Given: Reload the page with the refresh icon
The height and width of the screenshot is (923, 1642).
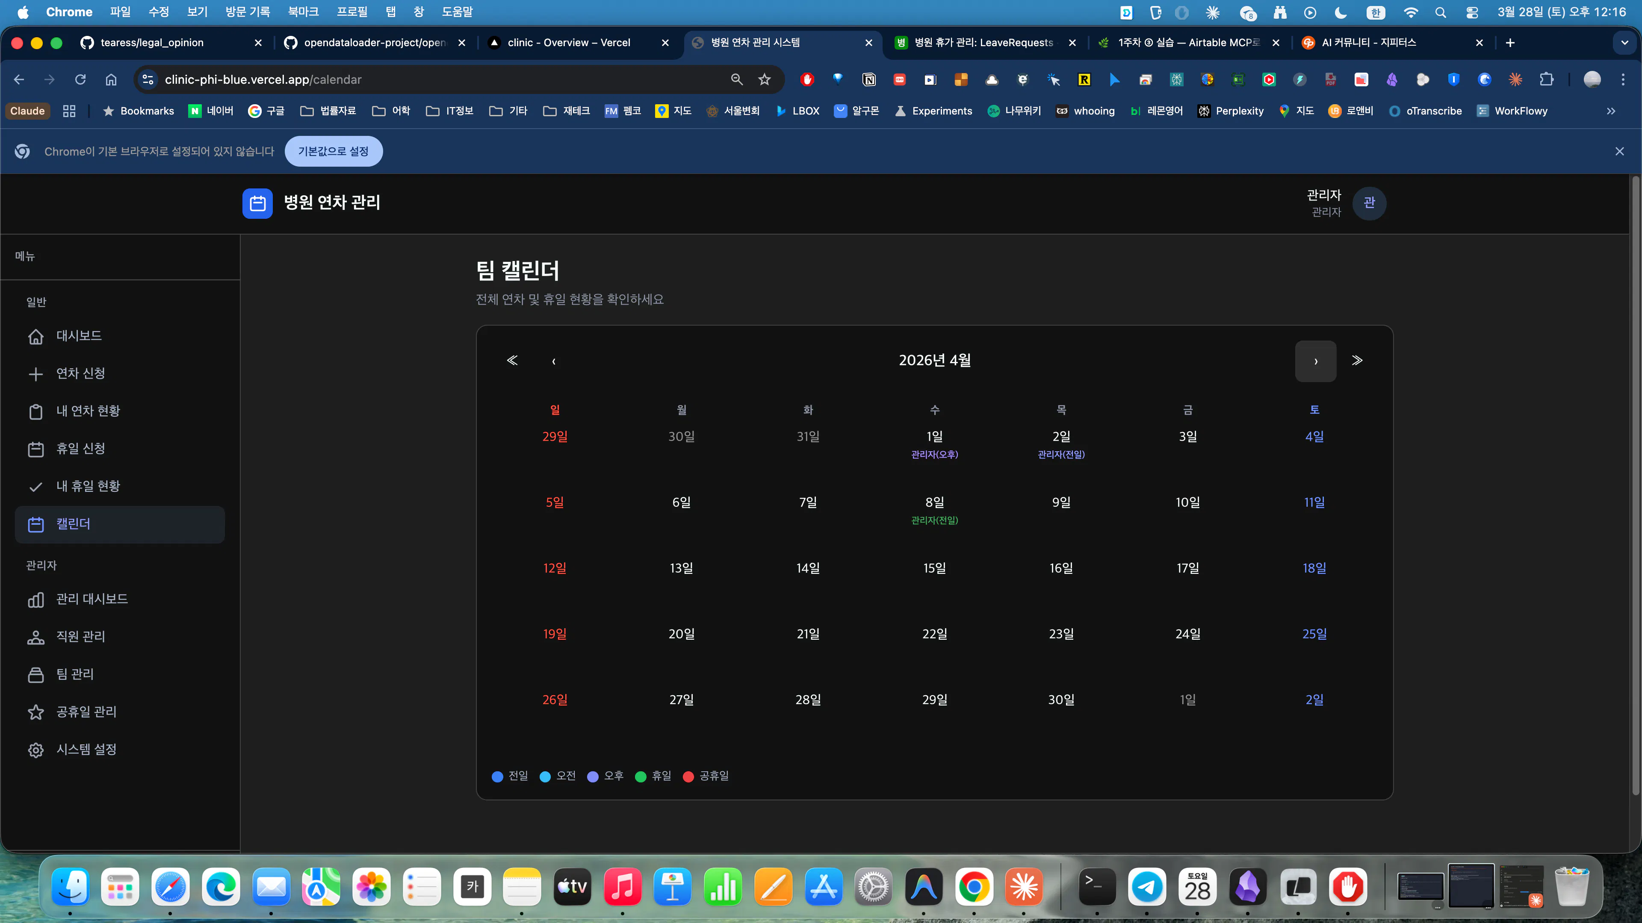Looking at the screenshot, I should click(80, 79).
